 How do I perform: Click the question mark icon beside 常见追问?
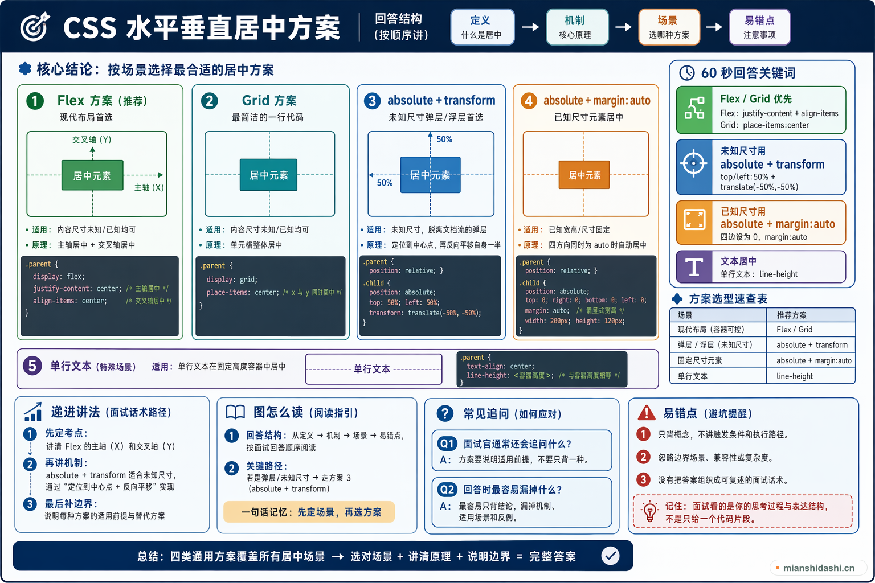pyautogui.click(x=445, y=413)
